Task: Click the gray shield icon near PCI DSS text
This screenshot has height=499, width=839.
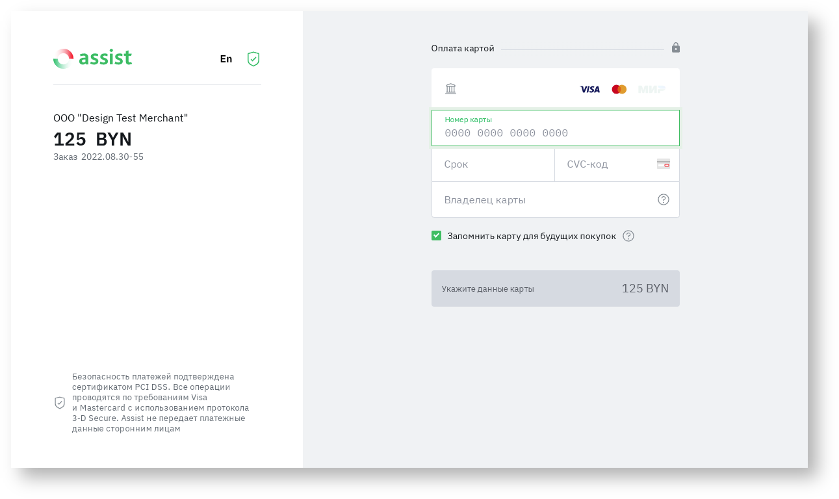Action: [x=60, y=403]
